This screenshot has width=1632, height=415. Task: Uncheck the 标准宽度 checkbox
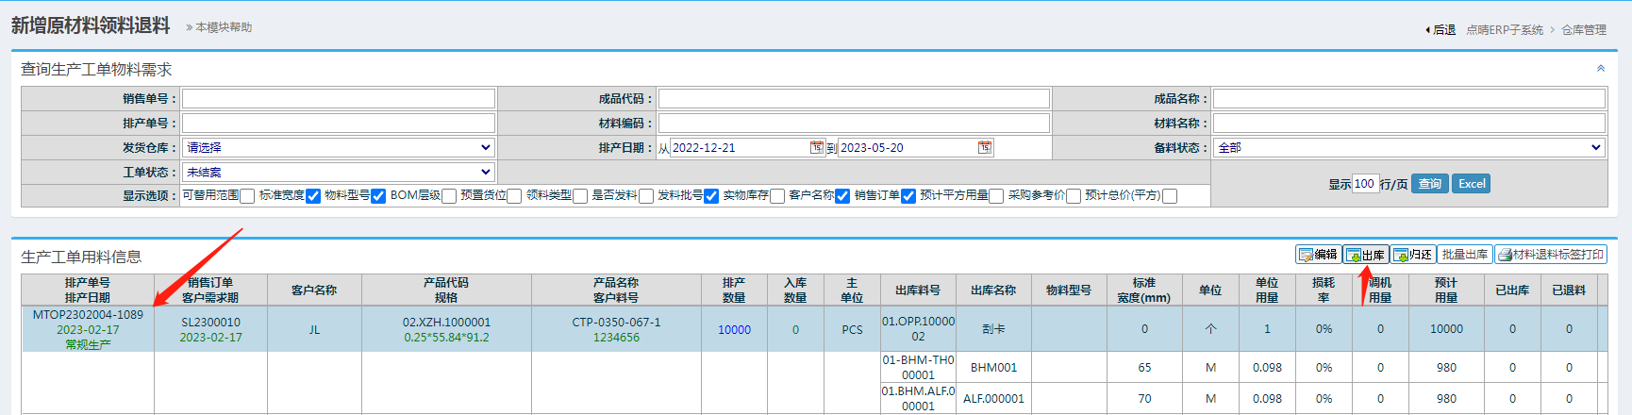click(x=313, y=196)
